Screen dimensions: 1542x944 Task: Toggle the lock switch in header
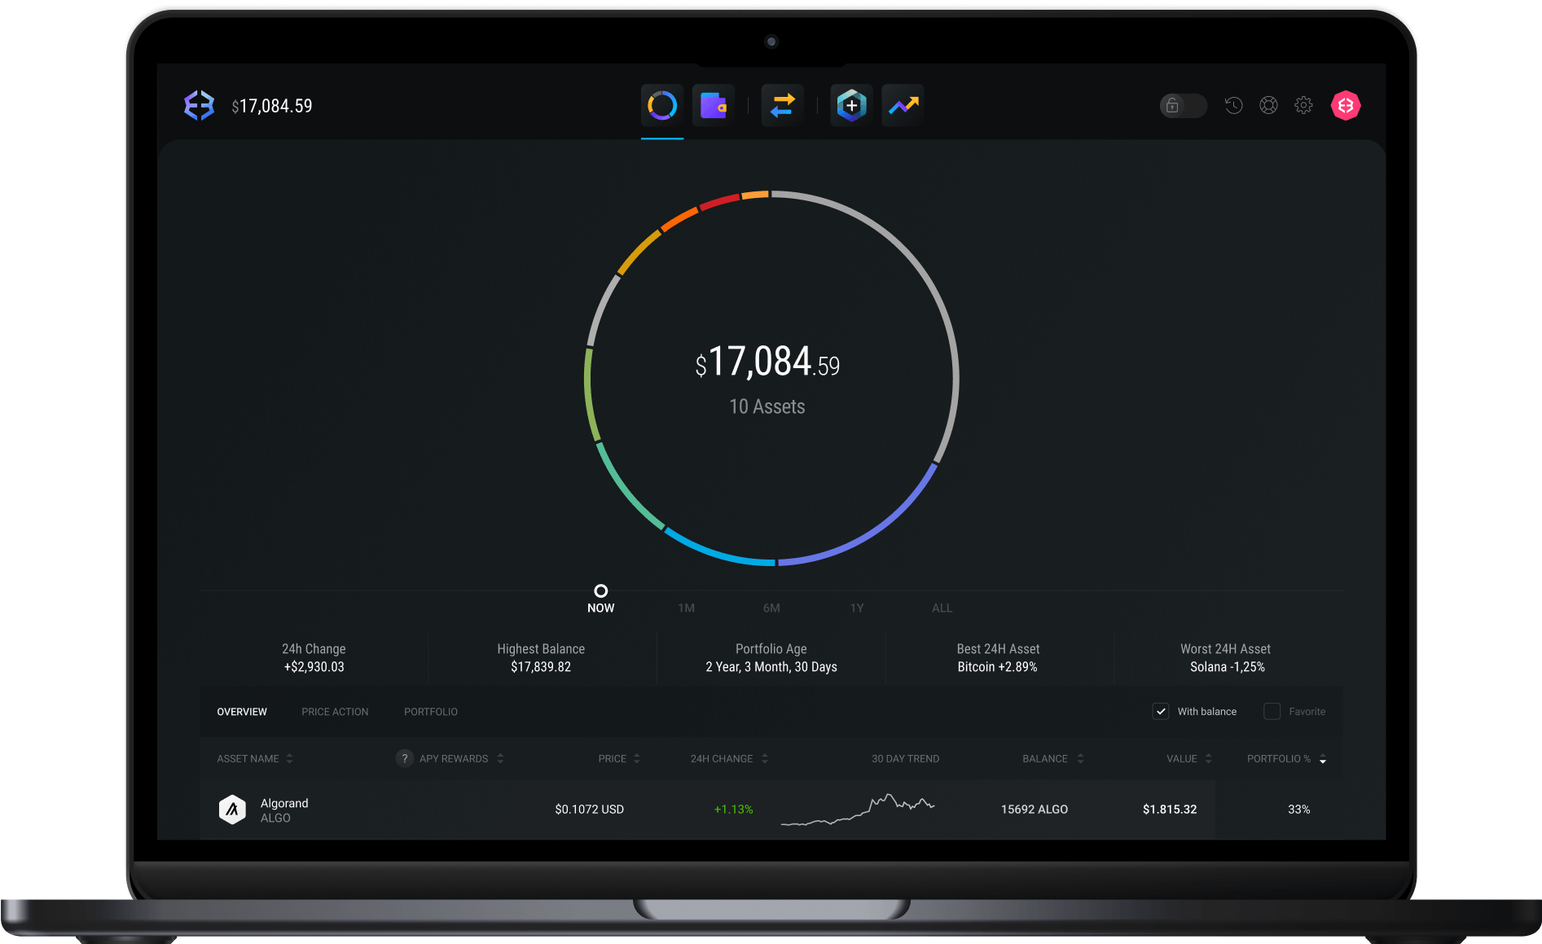pyautogui.click(x=1183, y=105)
